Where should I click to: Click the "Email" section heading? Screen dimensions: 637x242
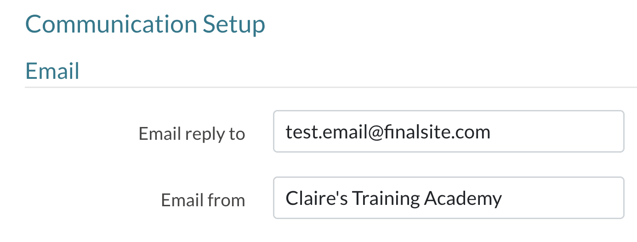(52, 71)
